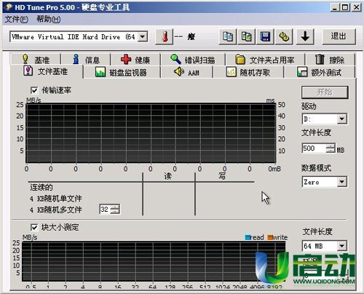This screenshot has width=364, height=294.
Task: Switch to the 基准 tab
Action: click(36, 60)
